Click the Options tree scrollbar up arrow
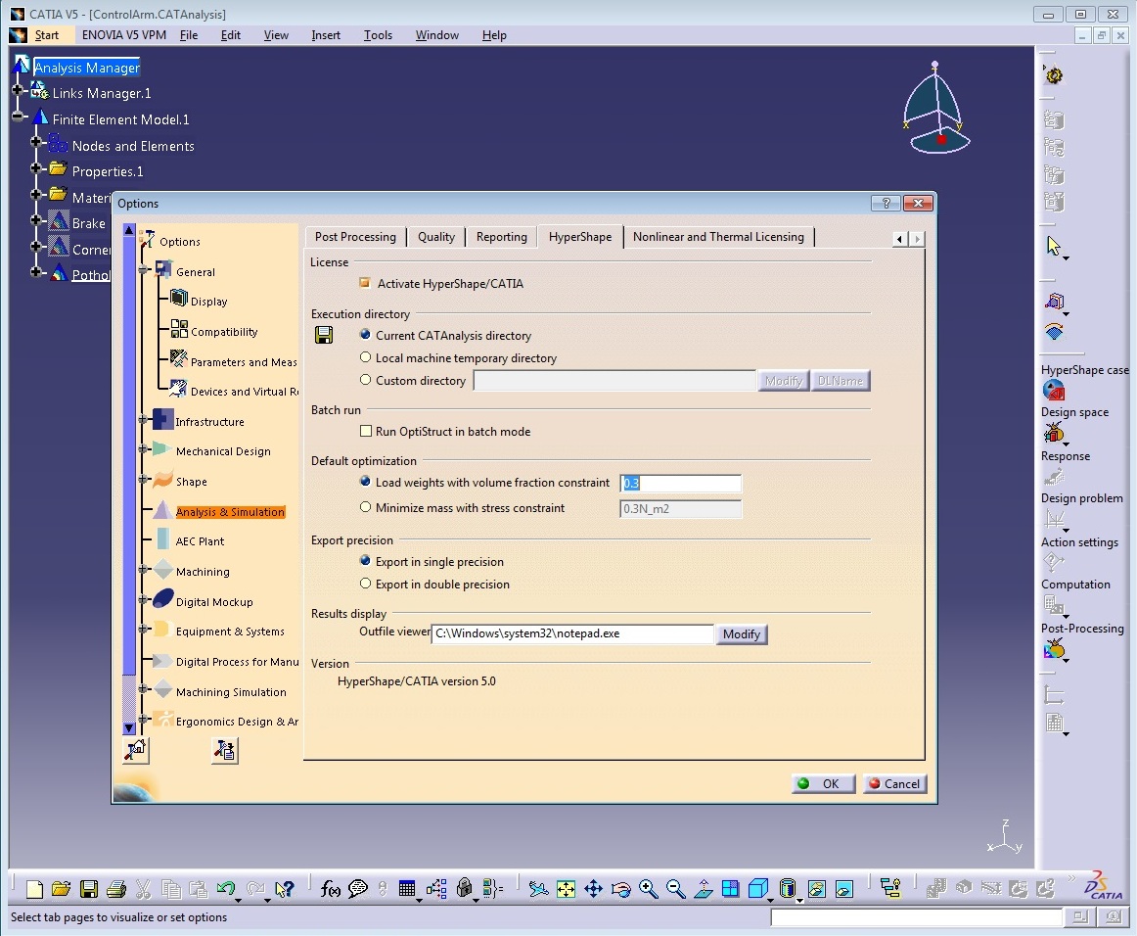1137x936 pixels. [x=129, y=230]
